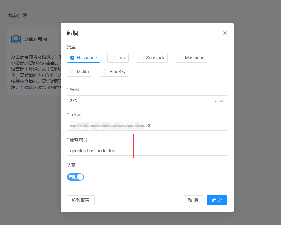Click the 3 / 30 character counter
This screenshot has width=281, height=225.
219,100
